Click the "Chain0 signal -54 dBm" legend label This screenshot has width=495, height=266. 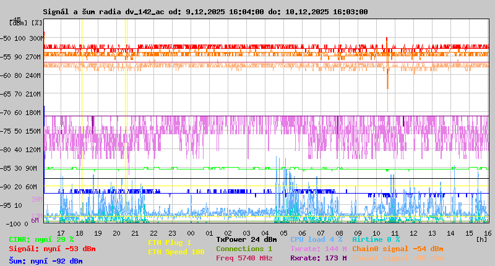point(398,249)
